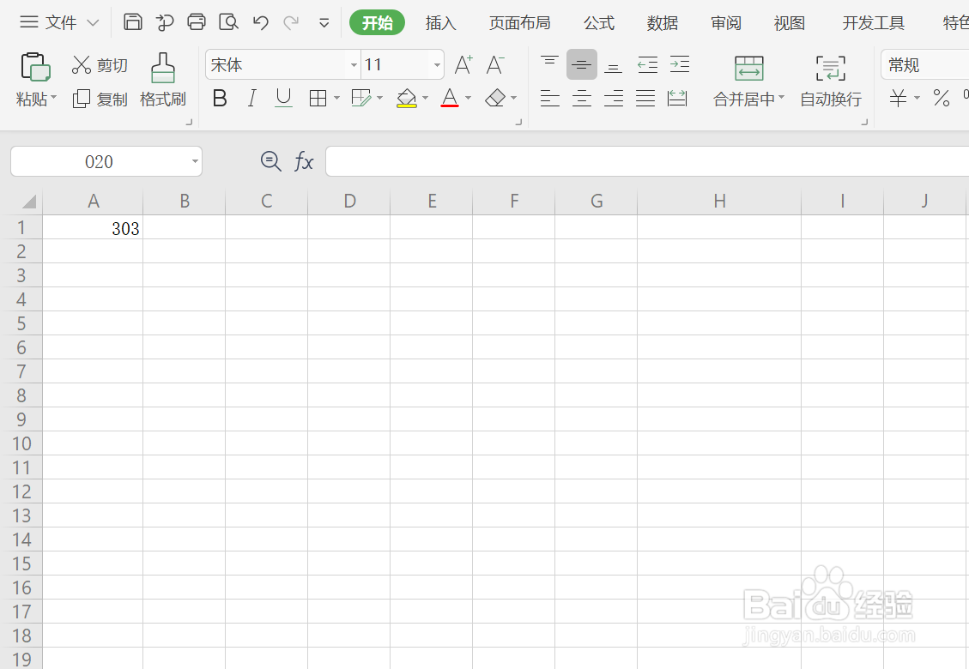Undo the last action
This screenshot has height=669, width=969.
coord(261,23)
